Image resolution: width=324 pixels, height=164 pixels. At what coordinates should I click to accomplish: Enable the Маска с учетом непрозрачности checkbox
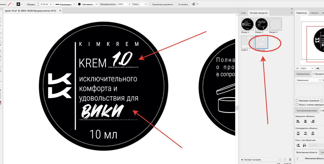tap(297, 105)
